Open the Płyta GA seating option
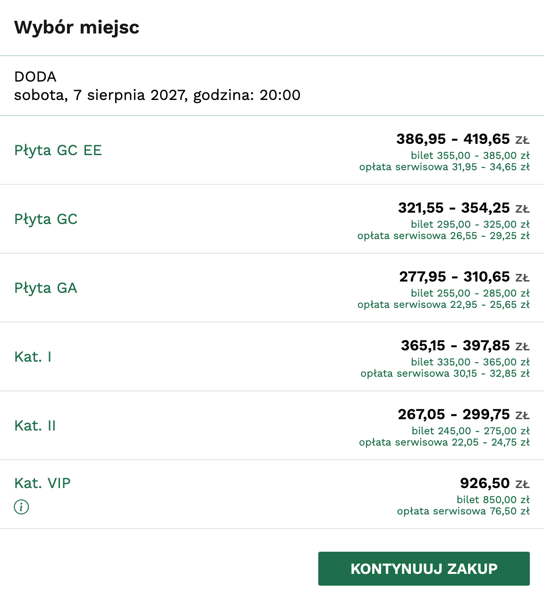Screen dimensions: 544x613 click(45, 288)
